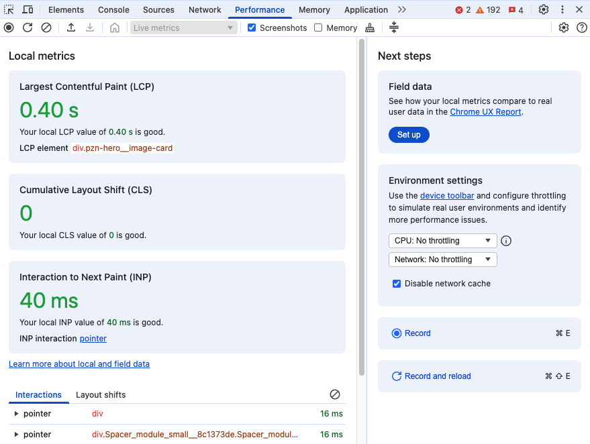Viewport: 590px width, 444px height.
Task: Open the Chrome UX Report link
Action: [485, 112]
